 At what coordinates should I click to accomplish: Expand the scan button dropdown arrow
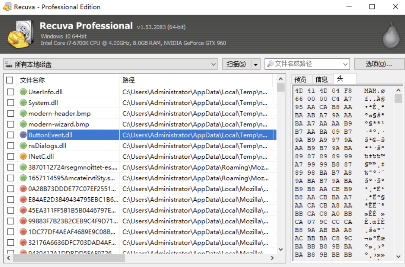coord(256,64)
